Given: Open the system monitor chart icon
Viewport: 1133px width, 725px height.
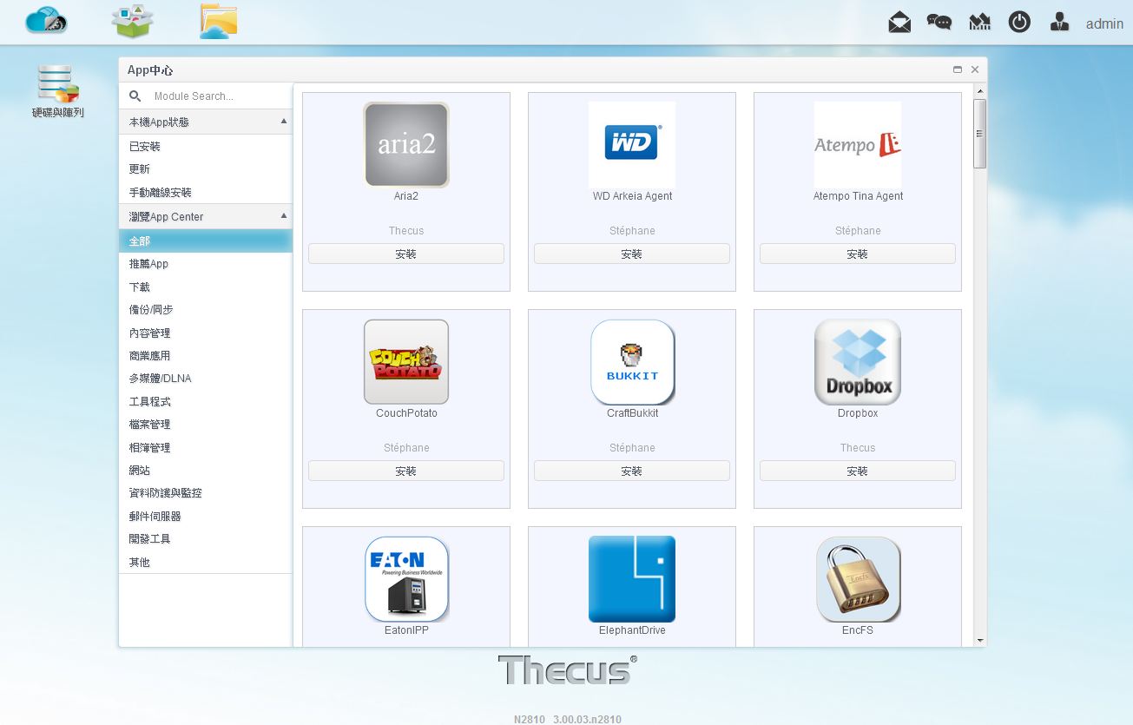Looking at the screenshot, I should [x=979, y=23].
